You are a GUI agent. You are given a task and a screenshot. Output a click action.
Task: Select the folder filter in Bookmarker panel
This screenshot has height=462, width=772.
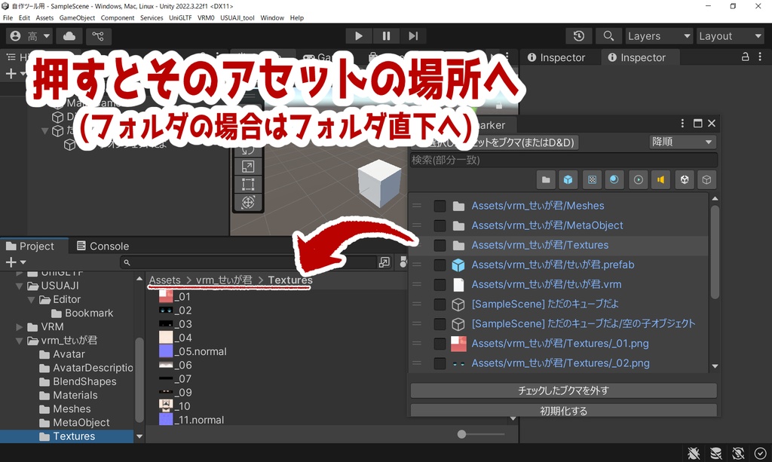point(545,179)
